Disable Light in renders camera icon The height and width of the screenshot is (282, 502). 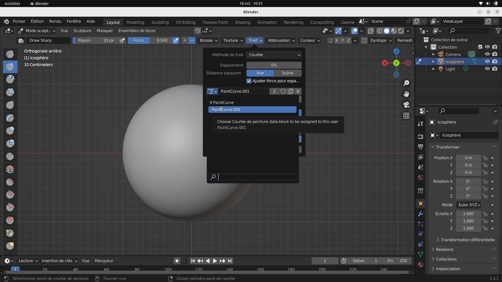(x=495, y=69)
